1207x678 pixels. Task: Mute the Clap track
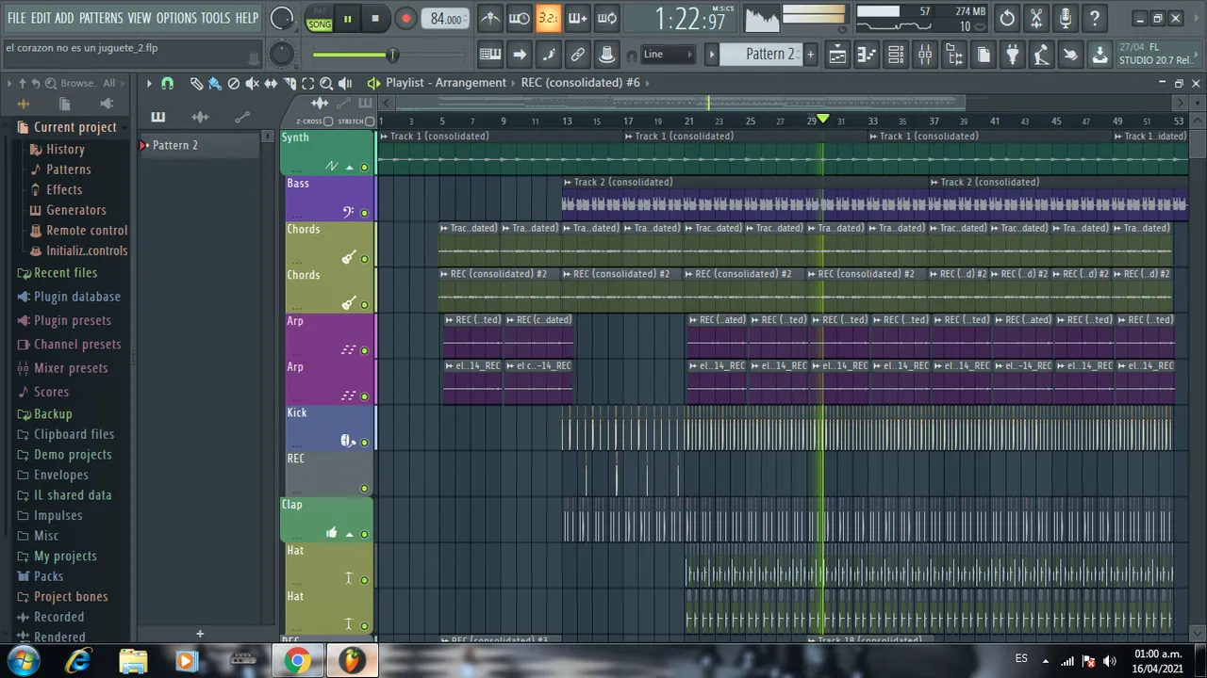tap(364, 534)
